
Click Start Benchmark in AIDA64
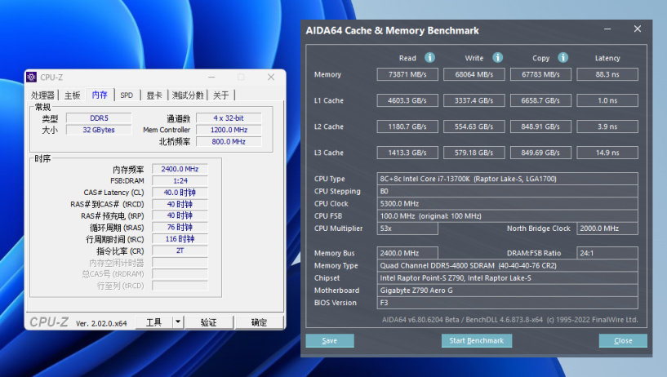tap(477, 340)
